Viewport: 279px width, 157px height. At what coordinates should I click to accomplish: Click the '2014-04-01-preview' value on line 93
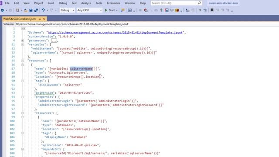[x=75, y=93]
